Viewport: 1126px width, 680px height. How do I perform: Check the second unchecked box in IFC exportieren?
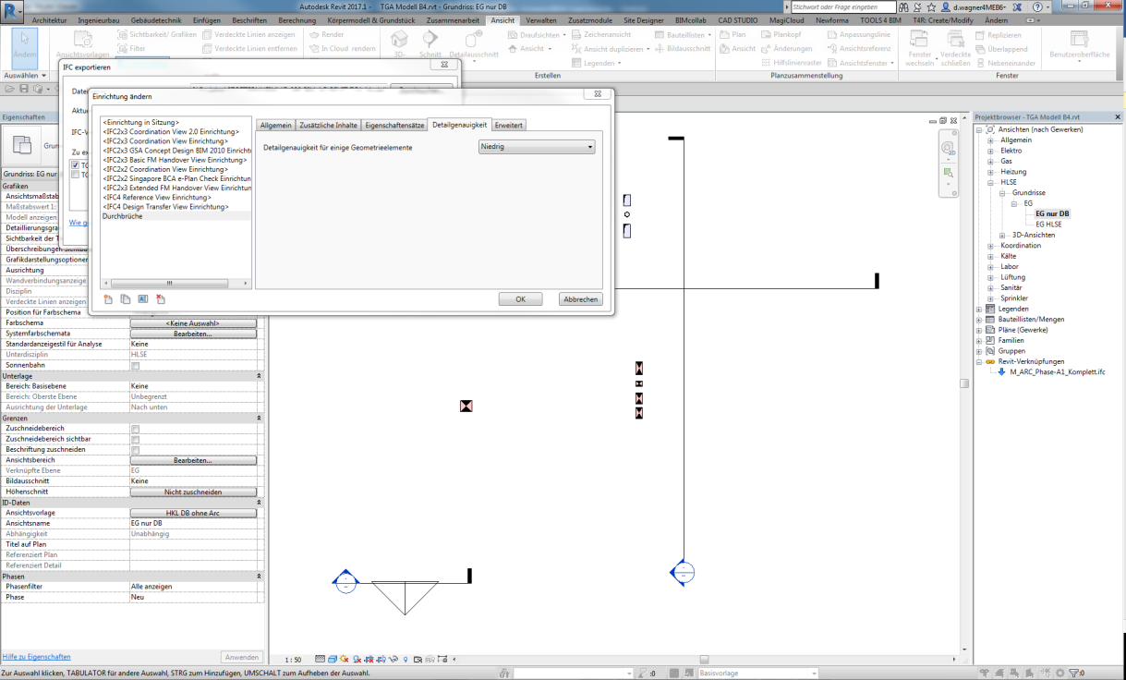(76, 175)
